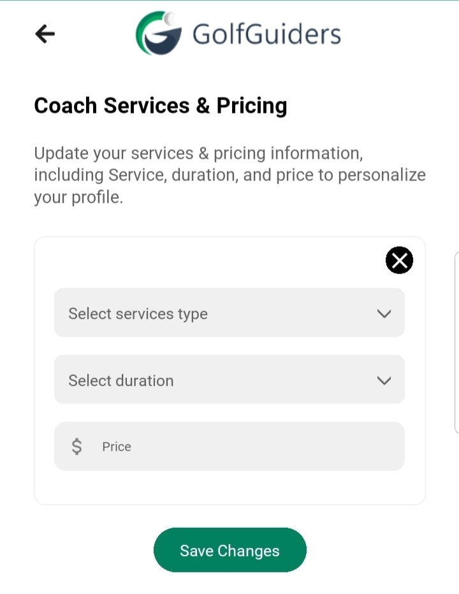This screenshot has height=594, width=459.
Task: Open the Select duration dropdown
Action: pos(229,380)
